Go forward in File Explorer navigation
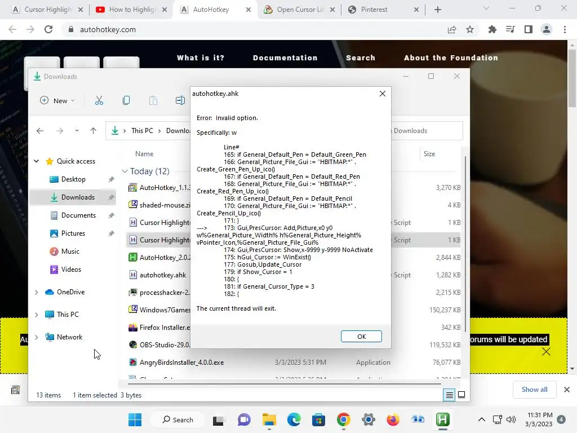This screenshot has height=433, width=577. [59, 131]
